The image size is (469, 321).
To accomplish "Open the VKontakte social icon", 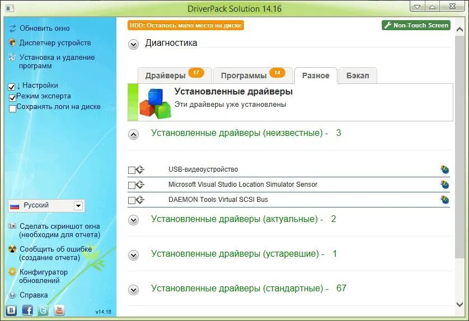I will click(x=11, y=310).
